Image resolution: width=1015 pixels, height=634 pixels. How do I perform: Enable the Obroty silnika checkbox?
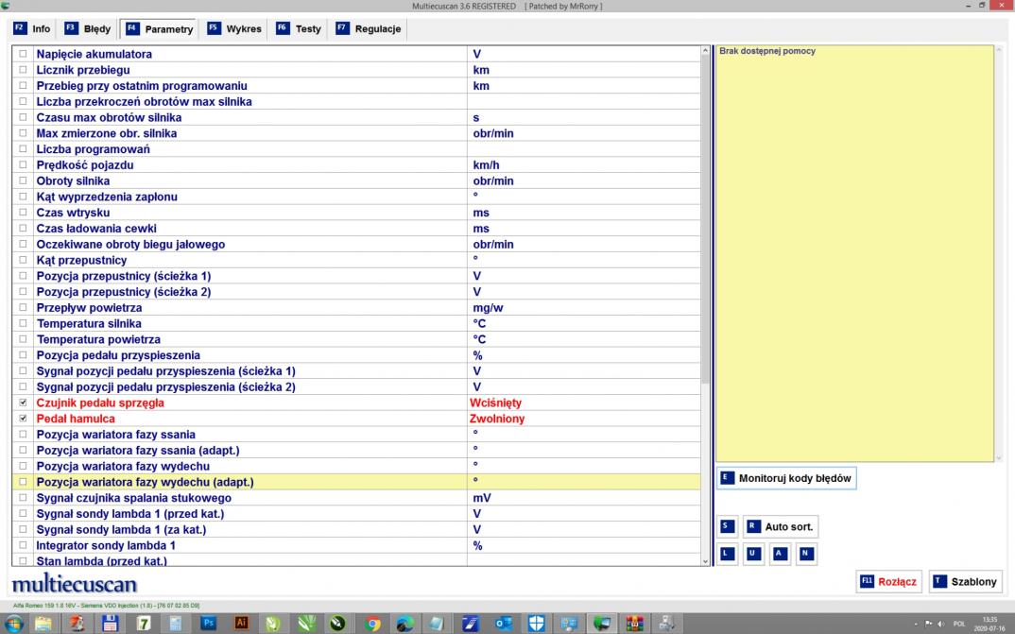[x=24, y=181]
